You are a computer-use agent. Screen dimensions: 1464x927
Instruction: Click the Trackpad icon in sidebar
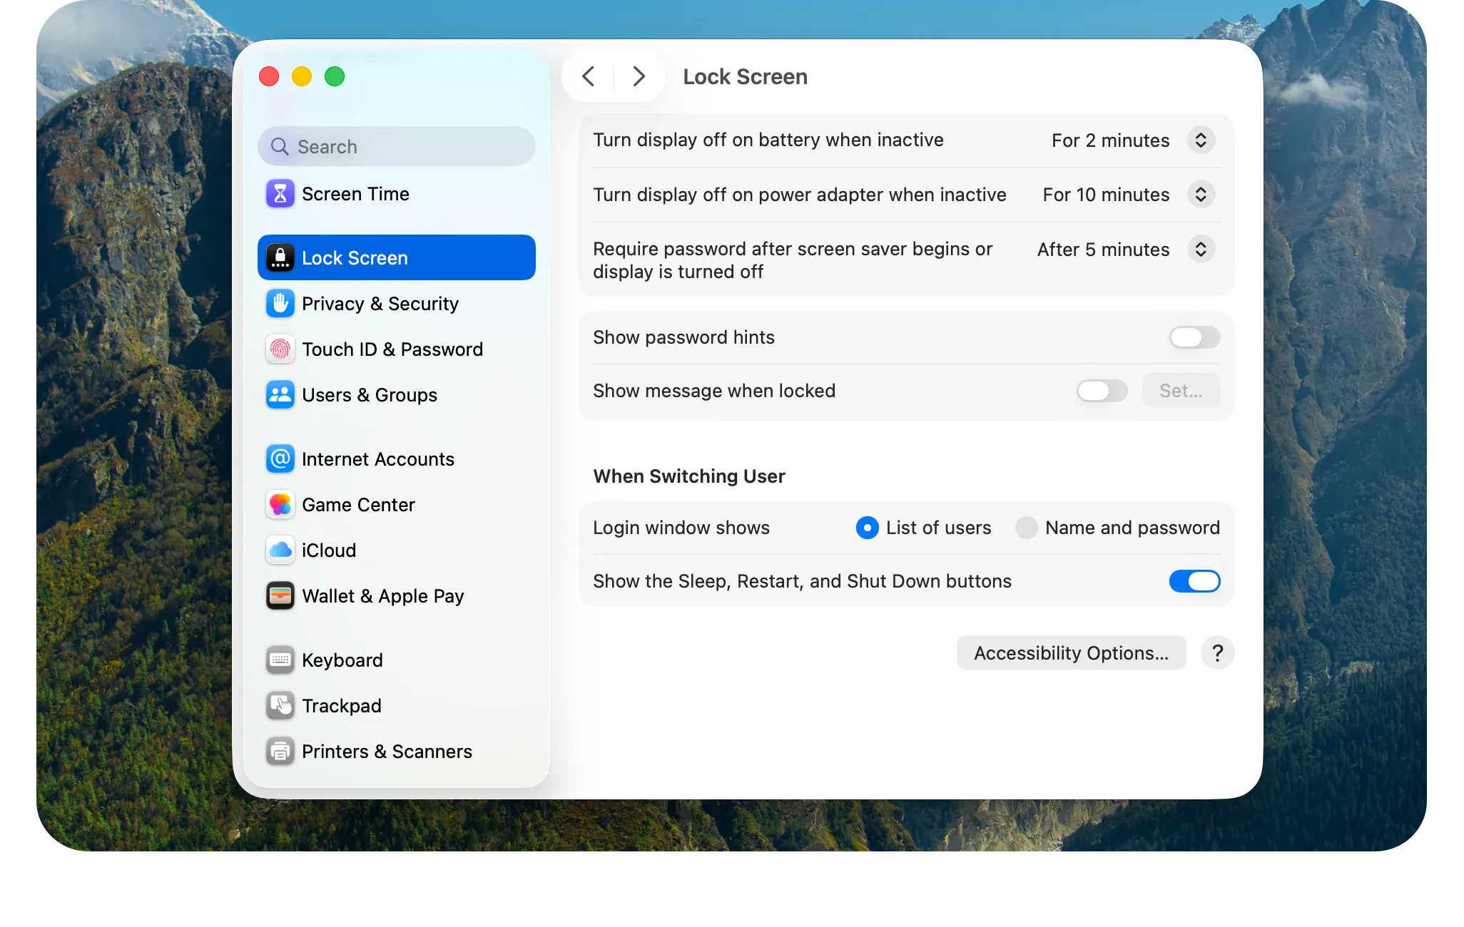point(280,706)
